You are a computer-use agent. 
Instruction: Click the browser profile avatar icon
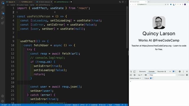coord(185,4)
